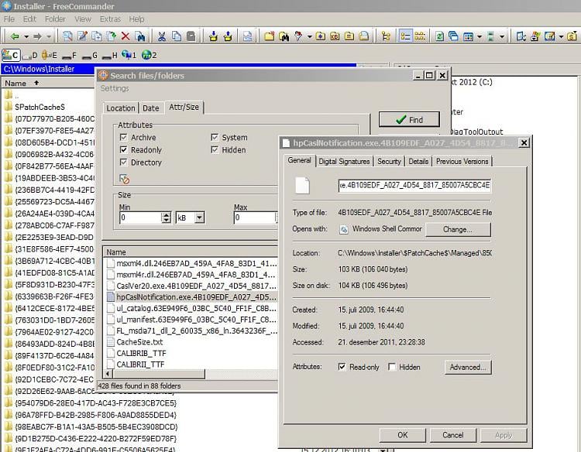Open the Extras menu
581x452 pixels.
[110, 19]
